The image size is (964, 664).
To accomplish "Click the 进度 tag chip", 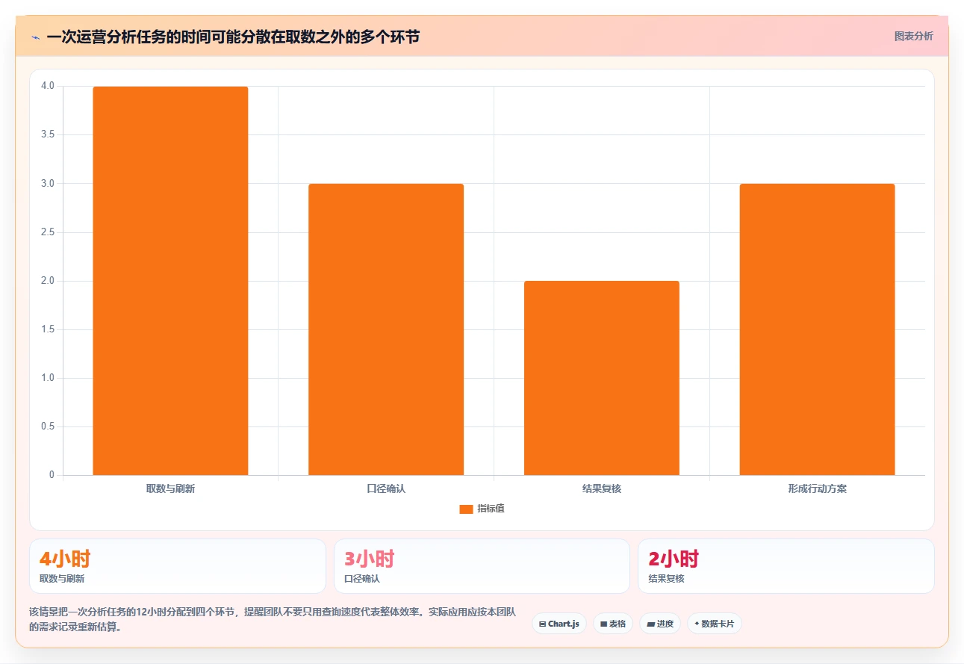I will click(660, 624).
